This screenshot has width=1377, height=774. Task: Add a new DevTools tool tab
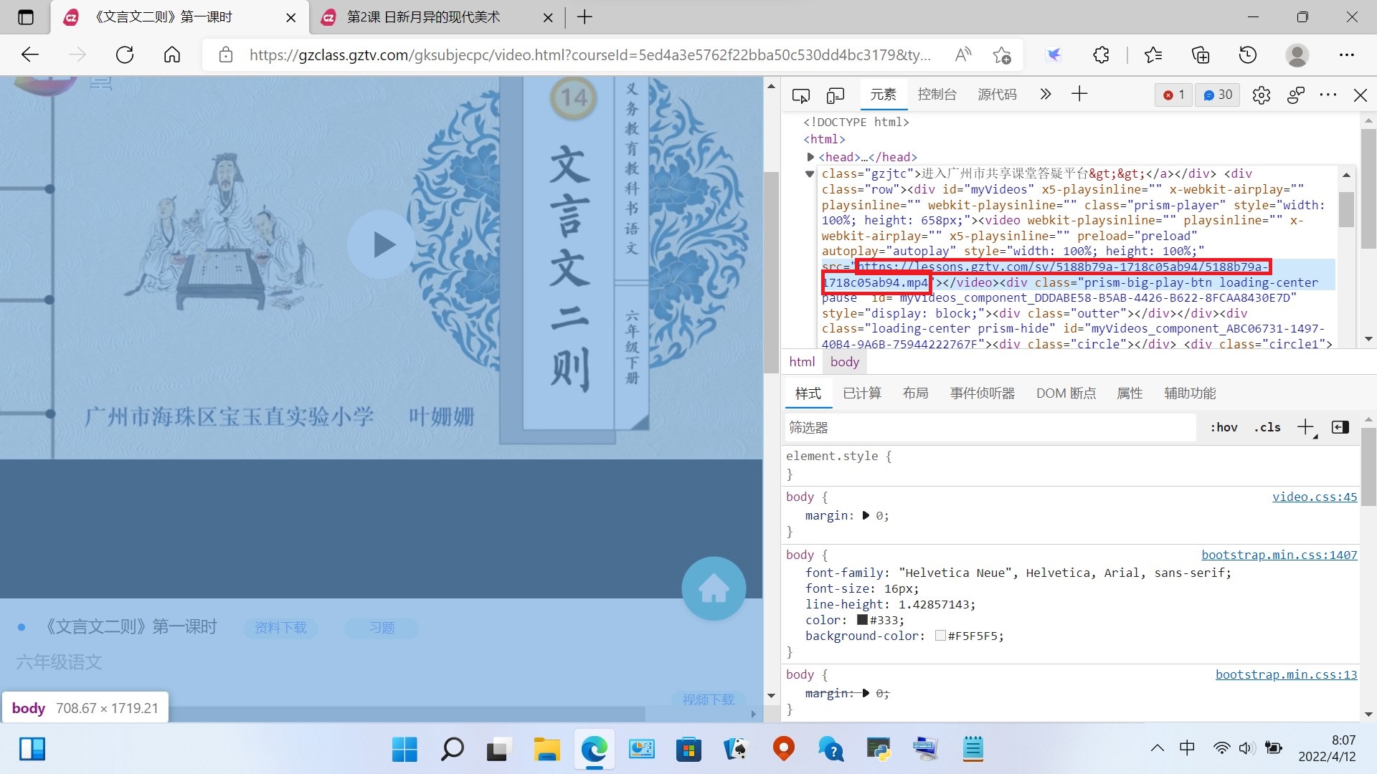[1079, 94]
